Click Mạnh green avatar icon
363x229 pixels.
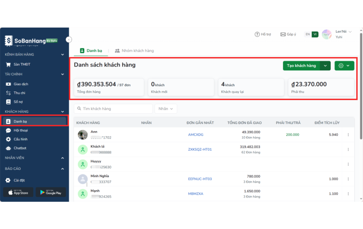pos(83,194)
